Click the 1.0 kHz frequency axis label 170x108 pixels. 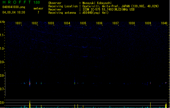[2, 49]
